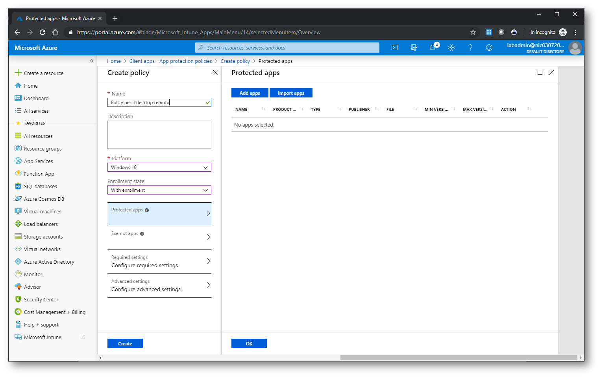The image size is (601, 378).
Task: Select Monitor in the sidebar
Action: click(33, 275)
